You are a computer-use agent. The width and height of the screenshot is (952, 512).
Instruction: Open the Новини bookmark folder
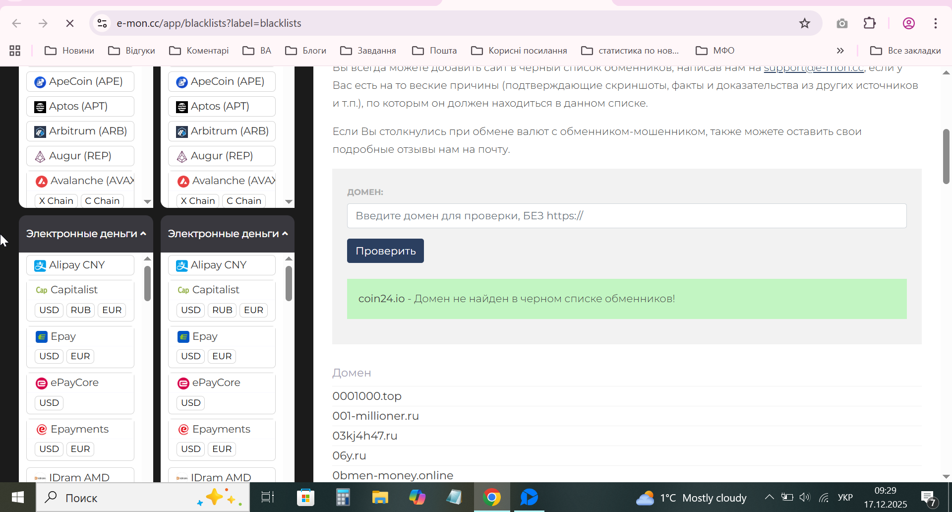(x=69, y=51)
